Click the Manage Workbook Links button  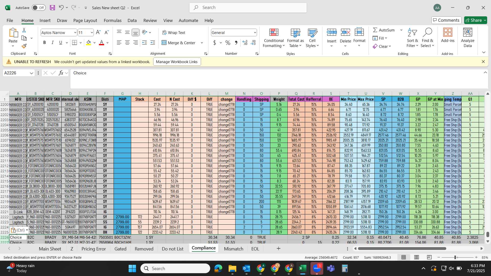(177, 62)
